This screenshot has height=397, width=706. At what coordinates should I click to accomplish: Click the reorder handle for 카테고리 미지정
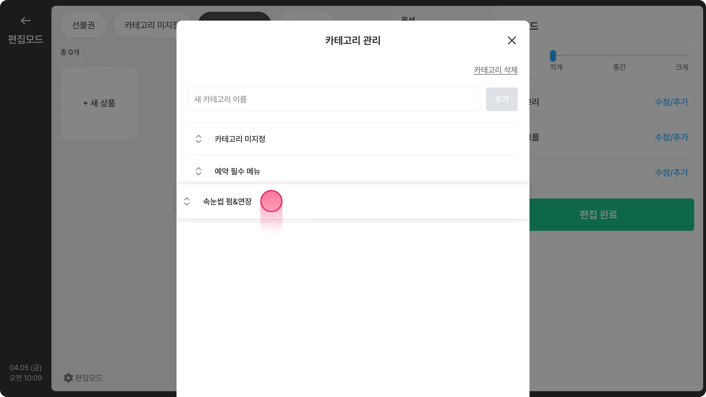199,139
